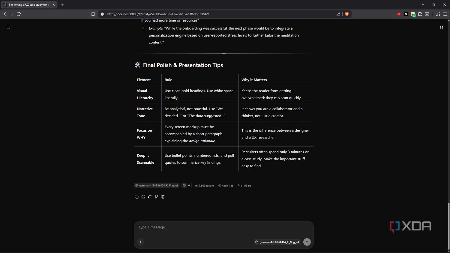Reload the current page
The height and width of the screenshot is (253, 450).
click(19, 14)
